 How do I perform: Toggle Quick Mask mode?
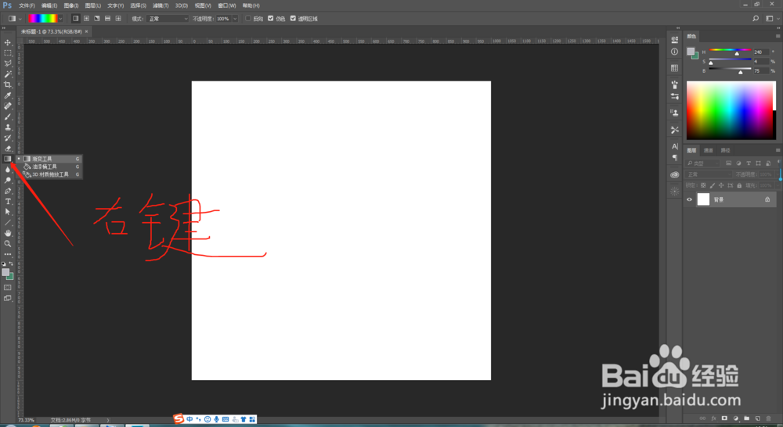click(x=8, y=288)
